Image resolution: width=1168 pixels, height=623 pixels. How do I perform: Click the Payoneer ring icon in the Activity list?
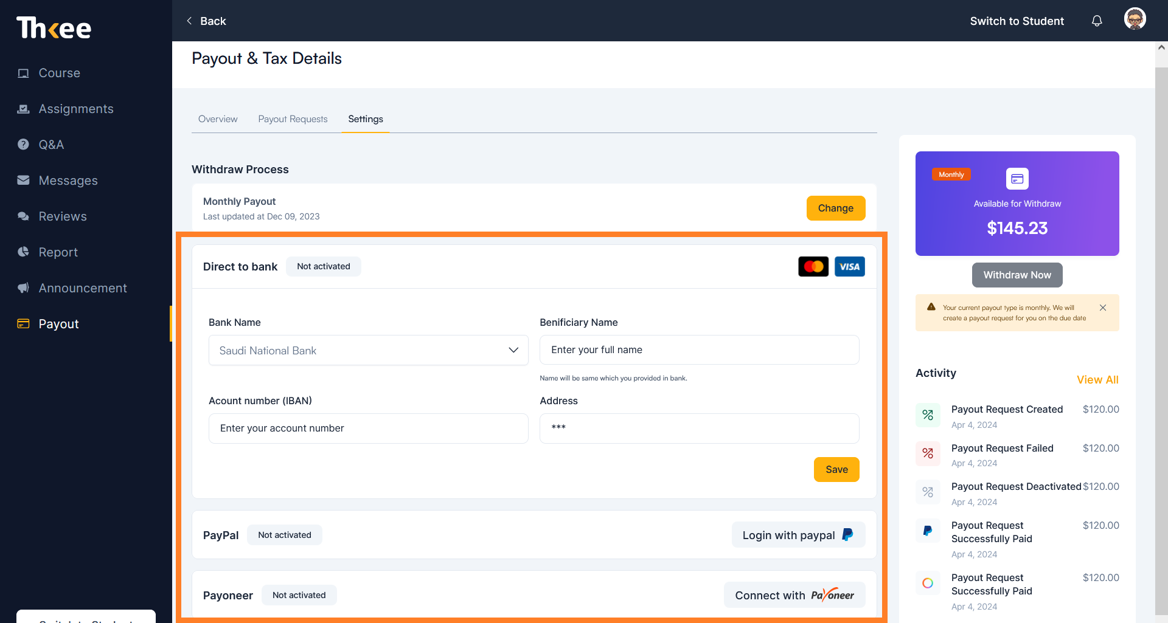pyautogui.click(x=928, y=583)
